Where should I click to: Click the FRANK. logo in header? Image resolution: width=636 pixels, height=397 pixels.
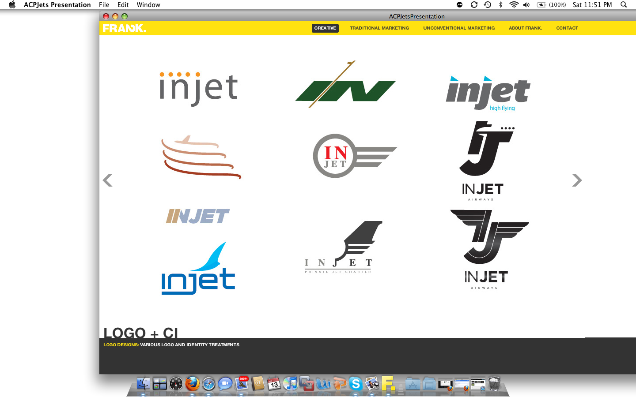tap(125, 28)
